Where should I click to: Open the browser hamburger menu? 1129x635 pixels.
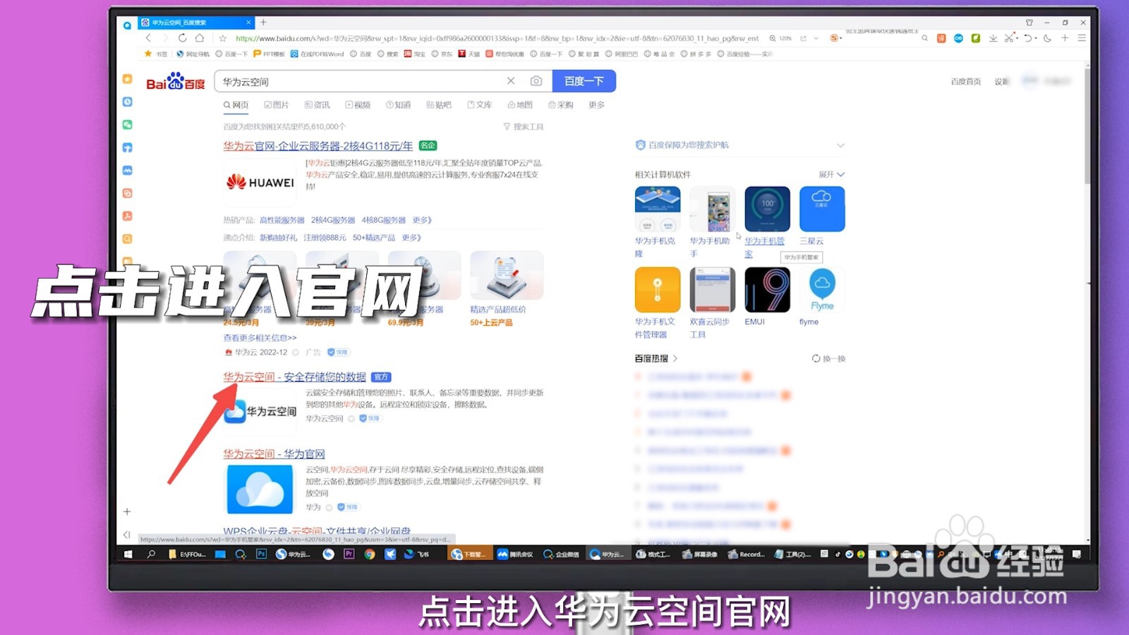(1082, 38)
